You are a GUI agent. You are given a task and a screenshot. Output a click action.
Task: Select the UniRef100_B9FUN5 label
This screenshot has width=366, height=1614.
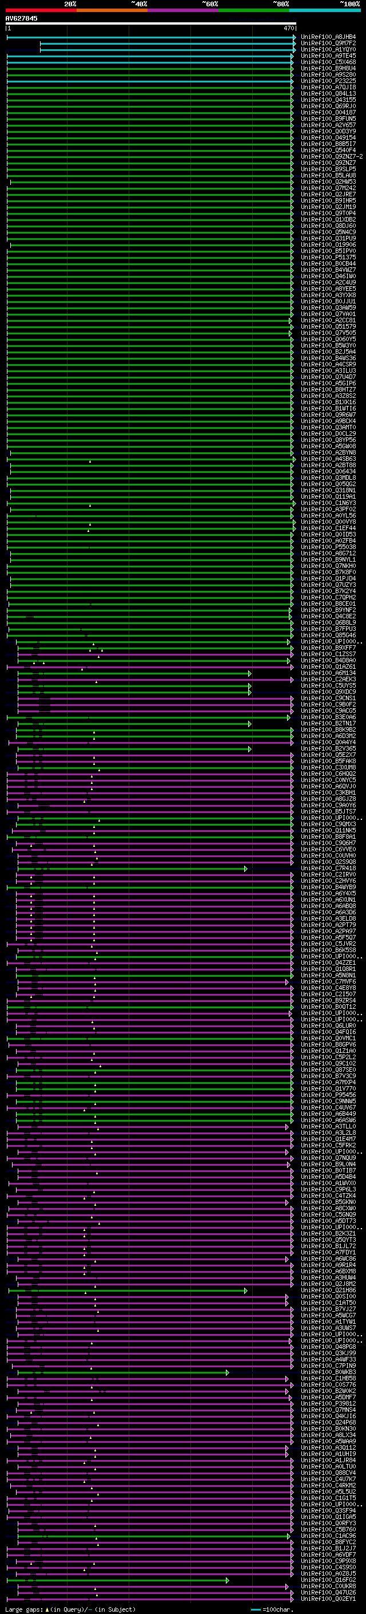tap(328, 119)
